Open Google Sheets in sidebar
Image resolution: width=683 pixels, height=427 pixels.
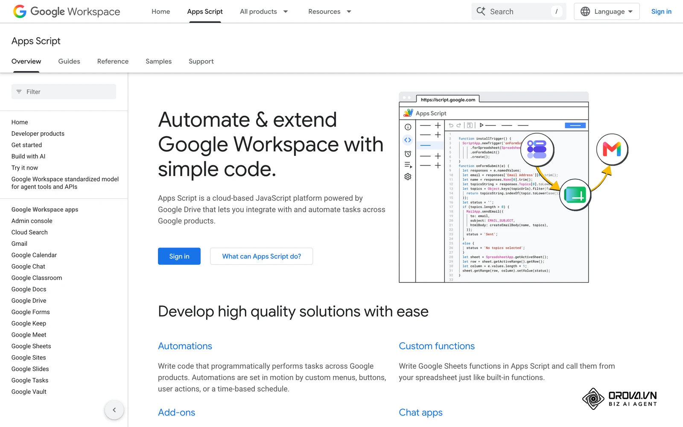click(31, 346)
